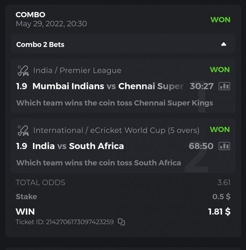Click the WON status of eCricket bet
Image resolution: width=246 pixels, height=250 pixels.
[220, 129]
